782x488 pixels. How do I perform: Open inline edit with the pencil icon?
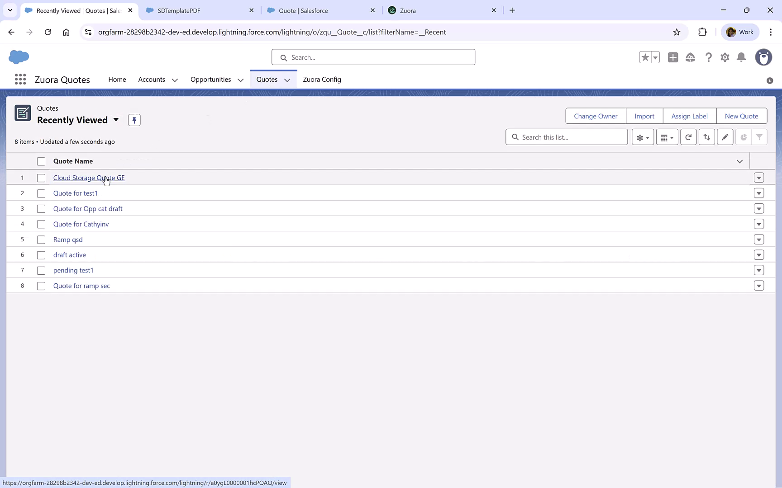click(725, 137)
